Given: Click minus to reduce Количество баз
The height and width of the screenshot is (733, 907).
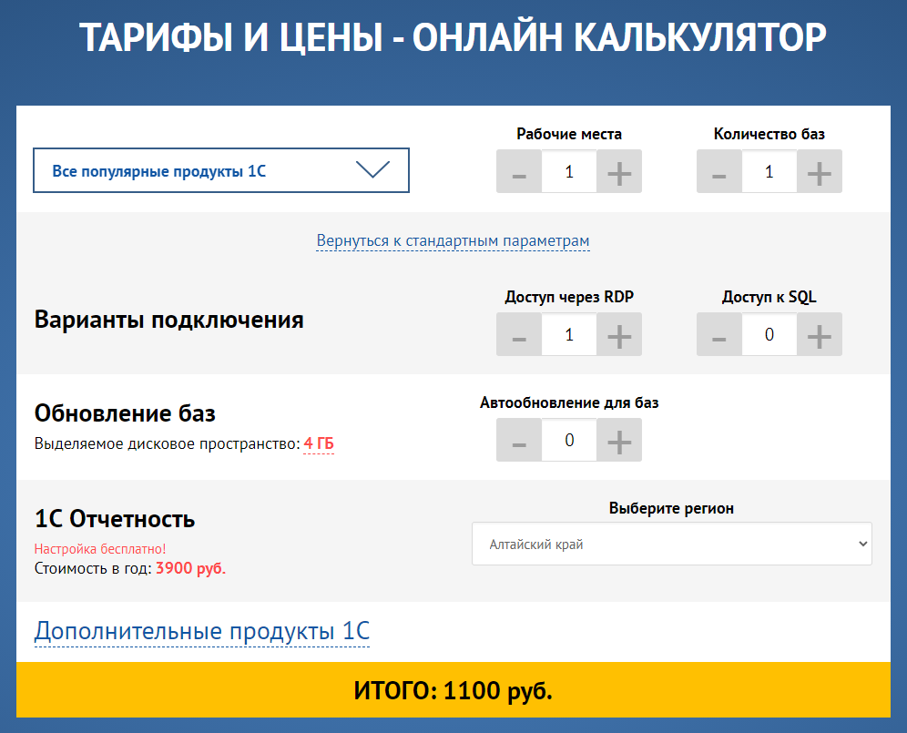Looking at the screenshot, I should click(x=719, y=171).
